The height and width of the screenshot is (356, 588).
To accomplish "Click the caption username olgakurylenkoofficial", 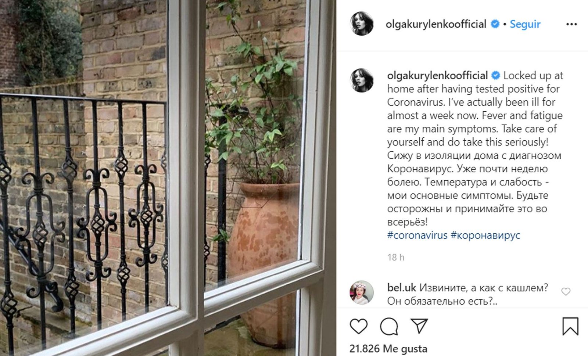I will point(437,76).
